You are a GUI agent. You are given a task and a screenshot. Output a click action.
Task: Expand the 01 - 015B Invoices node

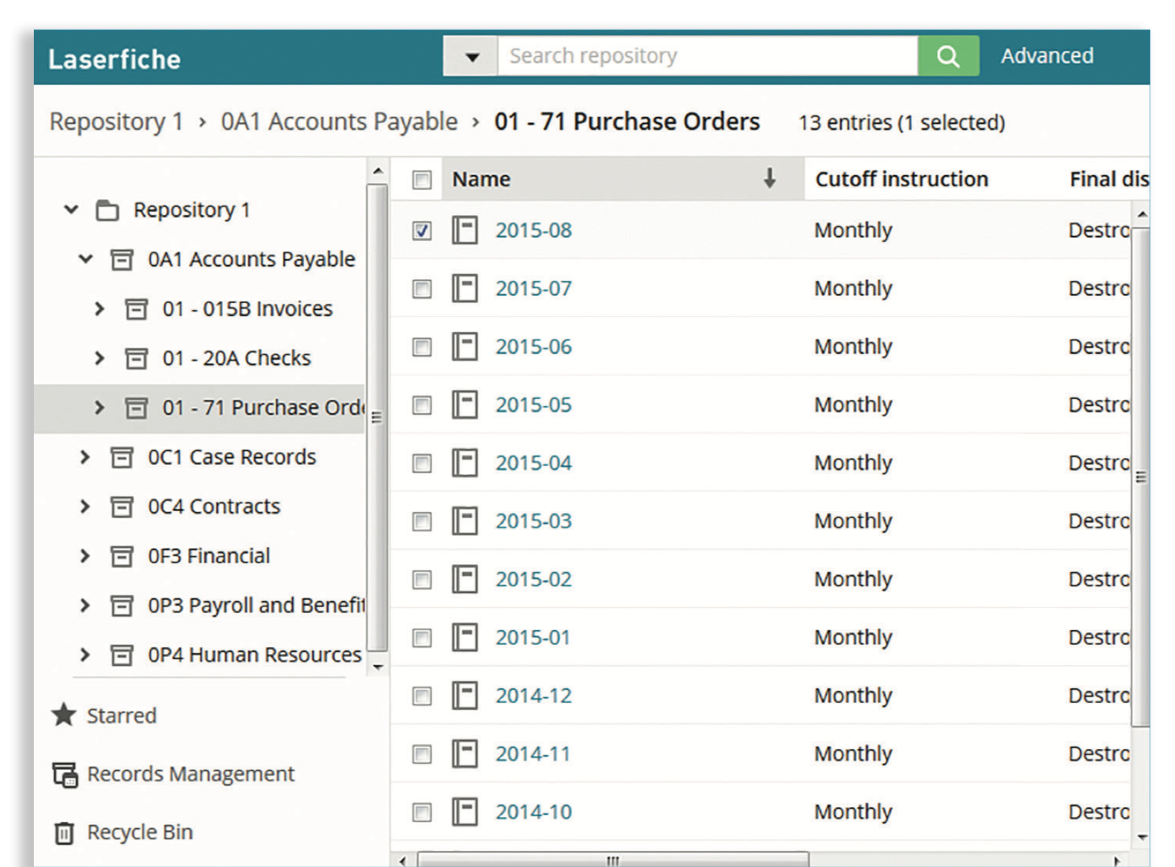[x=99, y=309]
